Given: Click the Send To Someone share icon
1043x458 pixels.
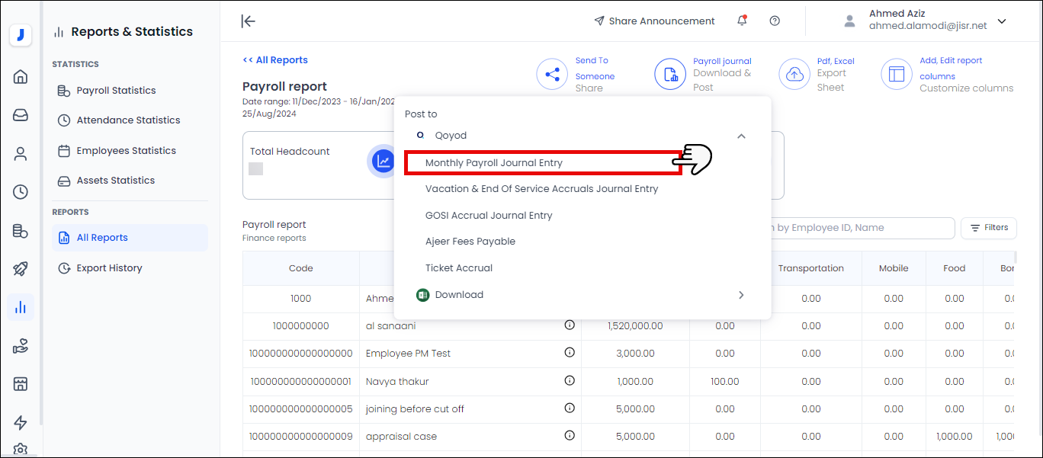Looking at the screenshot, I should tap(552, 75).
